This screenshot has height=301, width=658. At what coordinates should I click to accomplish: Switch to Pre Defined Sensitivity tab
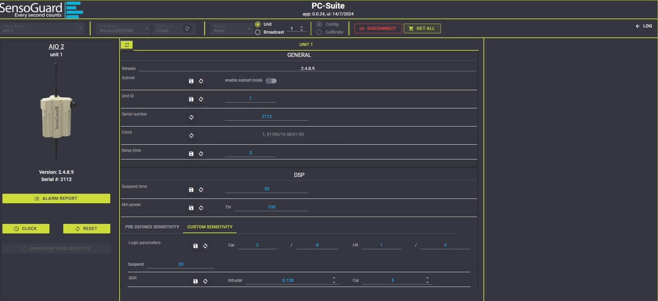[x=152, y=227]
